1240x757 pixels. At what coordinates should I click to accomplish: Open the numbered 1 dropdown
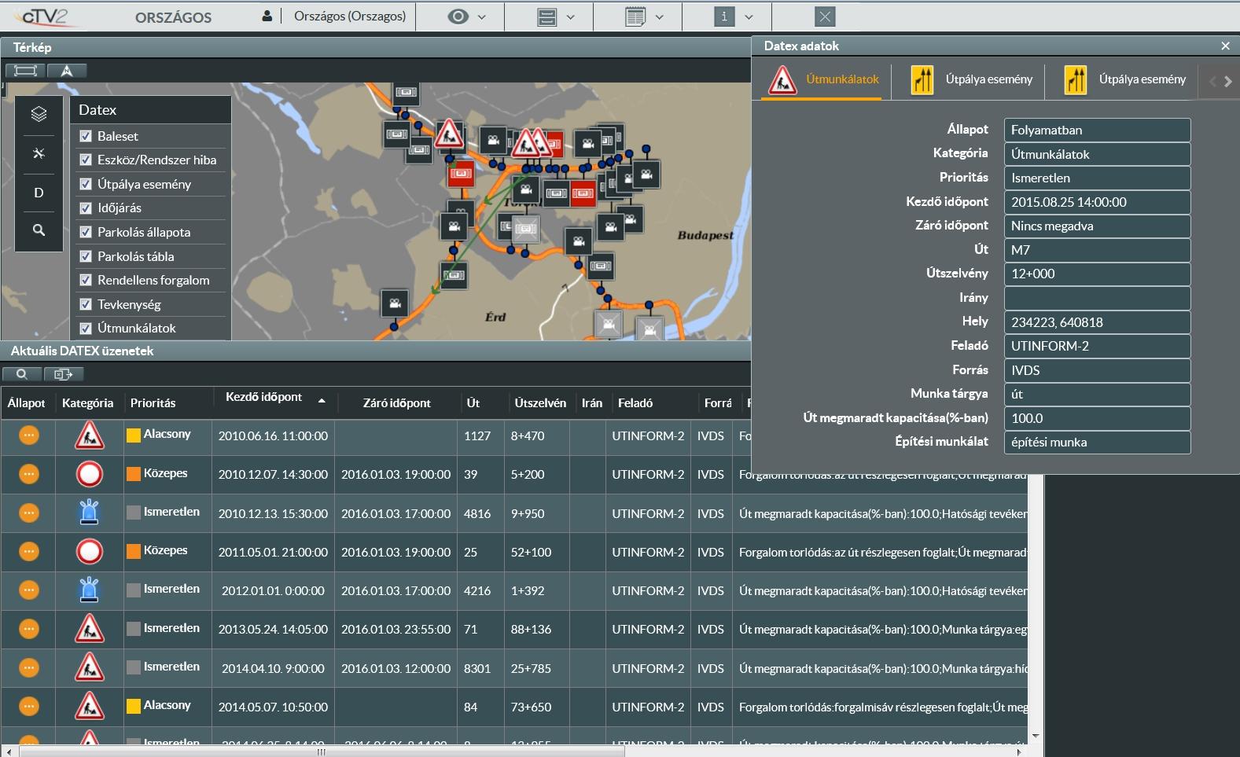point(734,17)
